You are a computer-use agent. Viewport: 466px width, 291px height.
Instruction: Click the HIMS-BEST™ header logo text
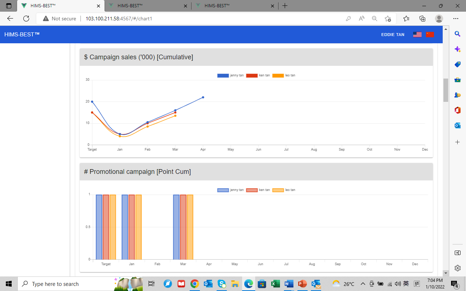tap(22, 35)
